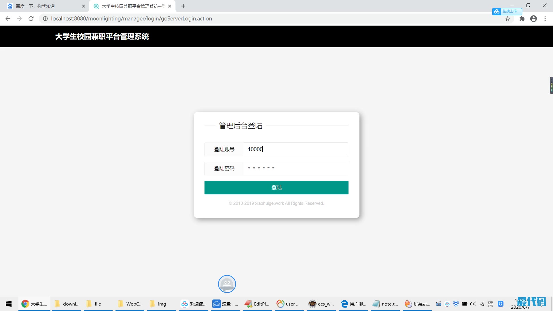Click the floating robot assistant icon
Viewport: 553px width, 311px height.
coord(227,284)
